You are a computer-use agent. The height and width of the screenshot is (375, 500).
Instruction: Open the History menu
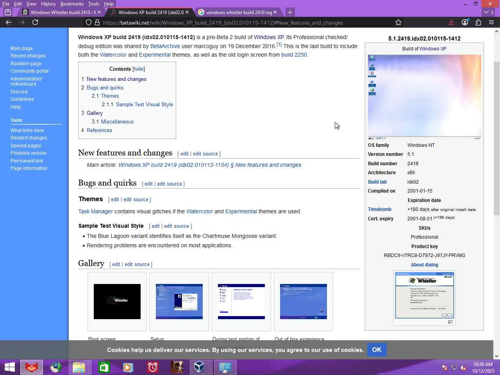pyautogui.click(x=48, y=4)
